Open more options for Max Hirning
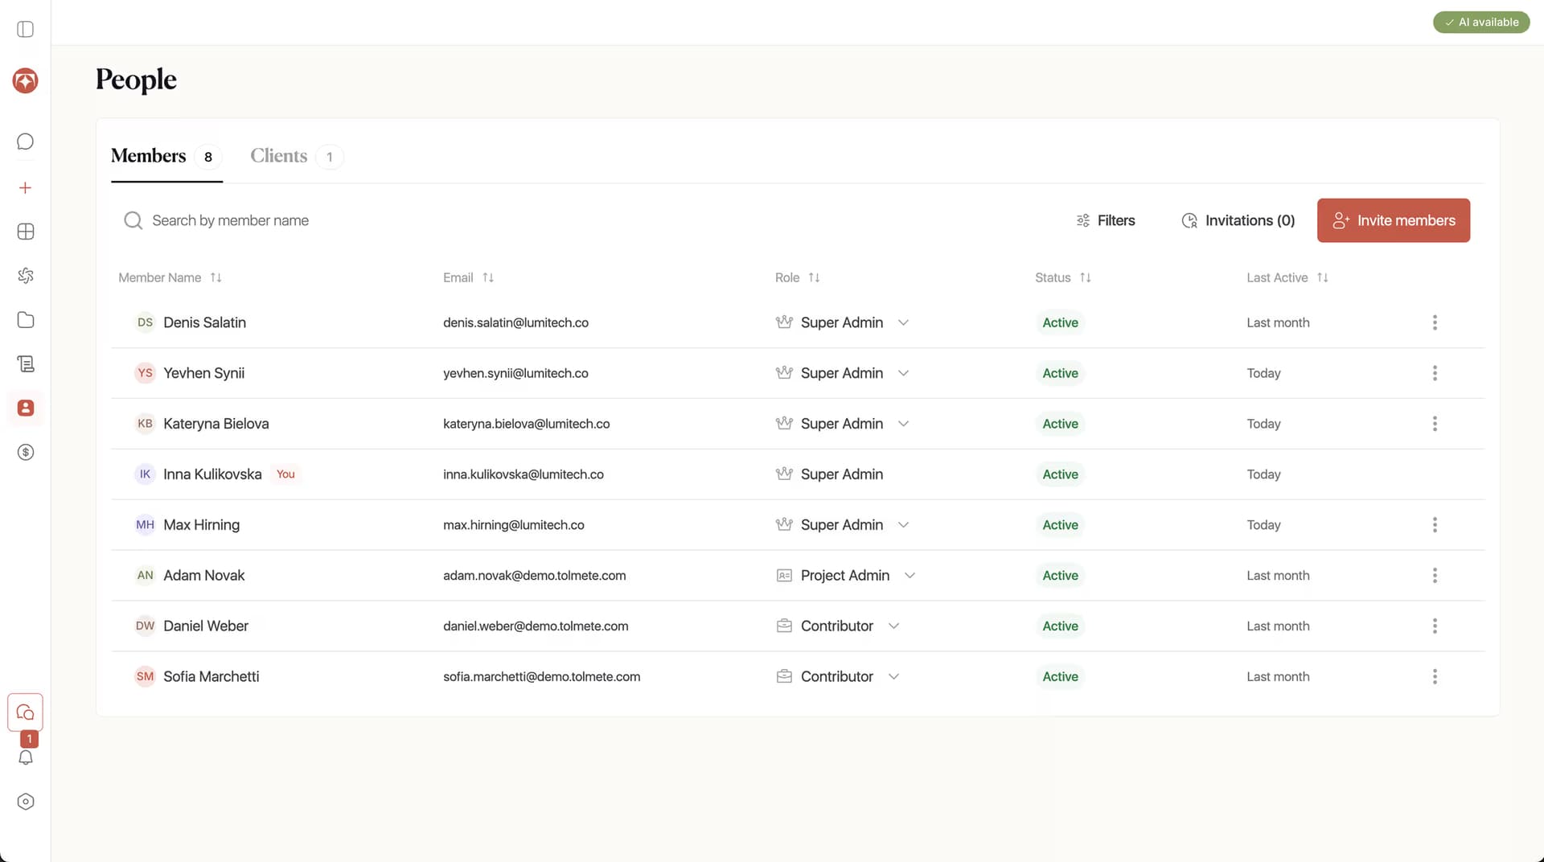 pos(1435,525)
